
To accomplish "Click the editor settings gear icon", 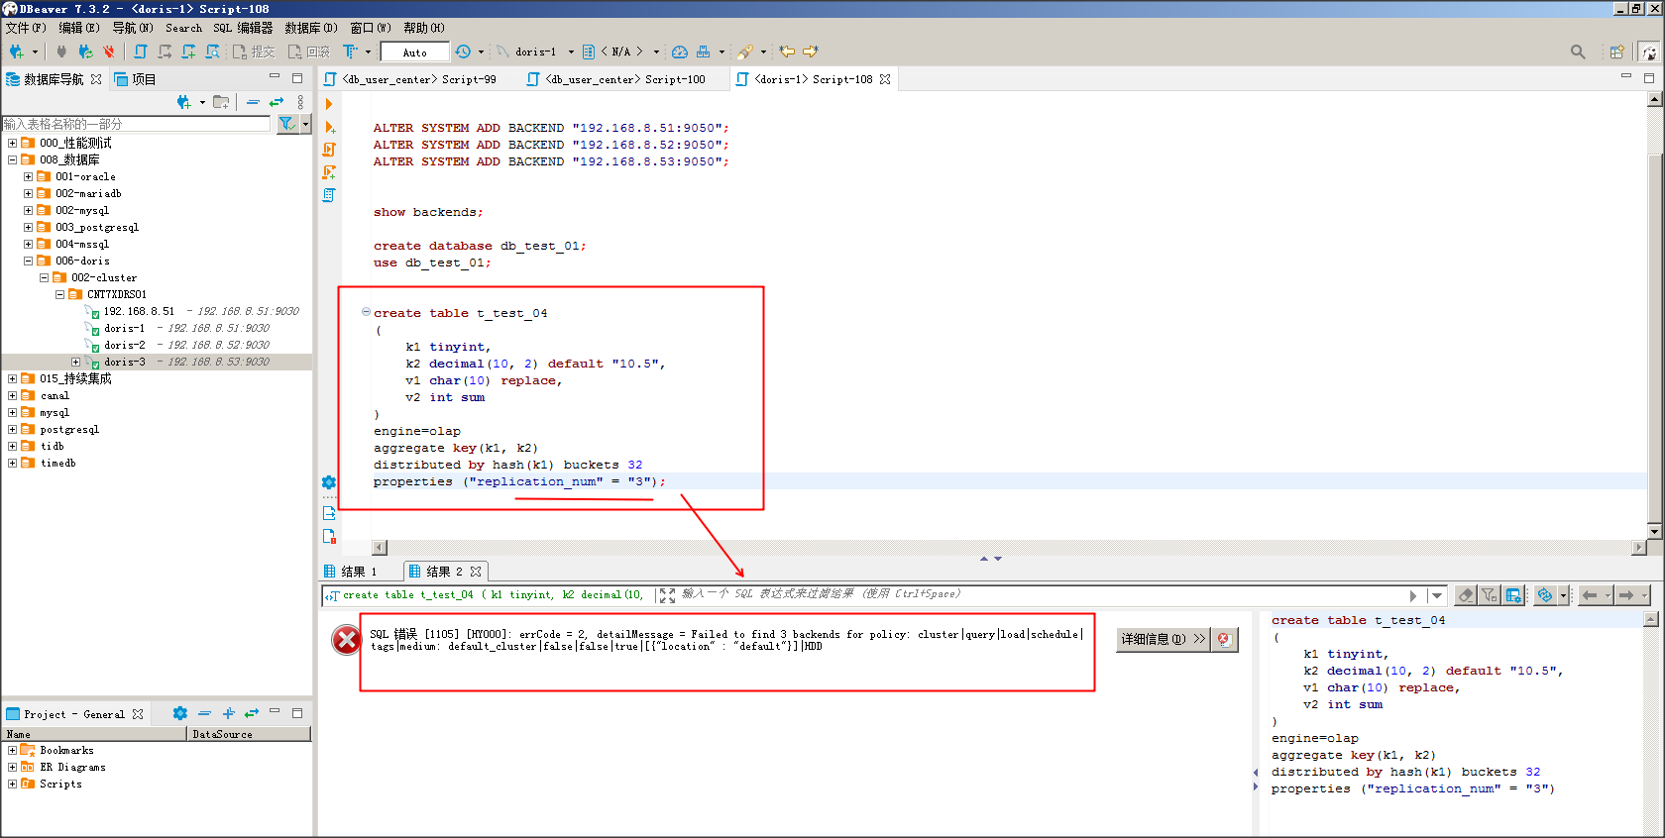I will tap(329, 482).
